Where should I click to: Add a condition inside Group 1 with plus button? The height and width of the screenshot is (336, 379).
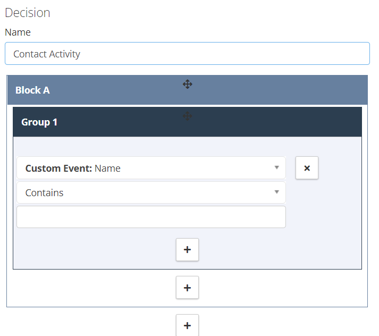(187, 250)
